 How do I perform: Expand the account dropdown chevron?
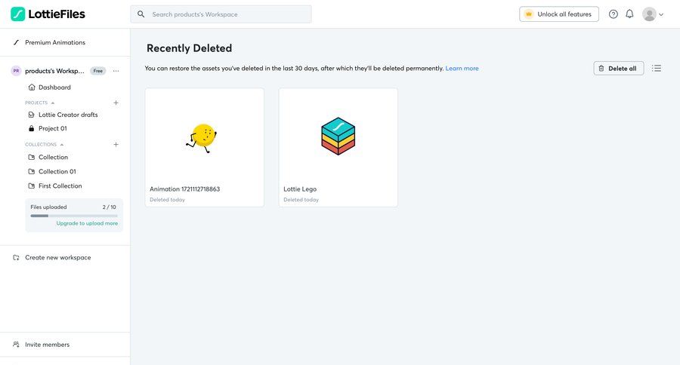pos(662,14)
